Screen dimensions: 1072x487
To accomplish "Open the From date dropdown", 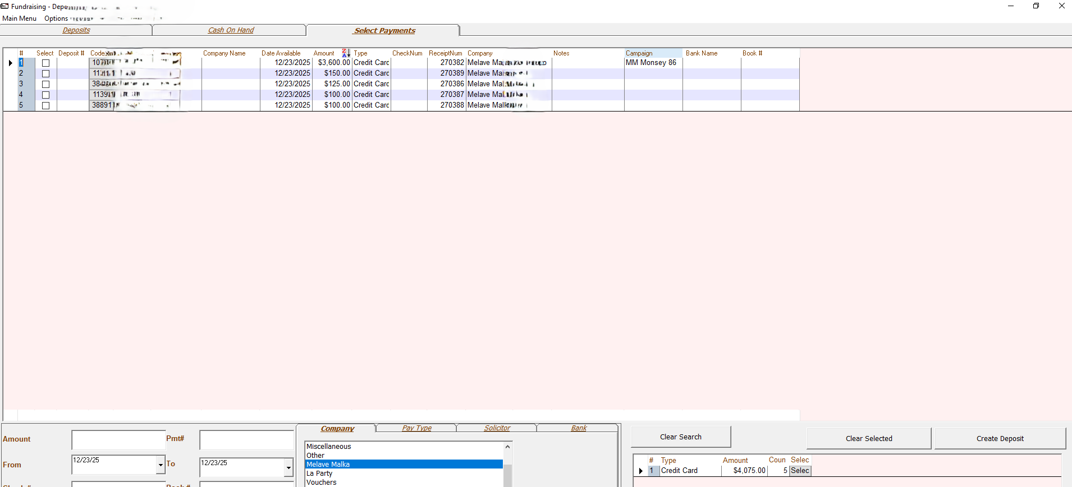I will (161, 465).
